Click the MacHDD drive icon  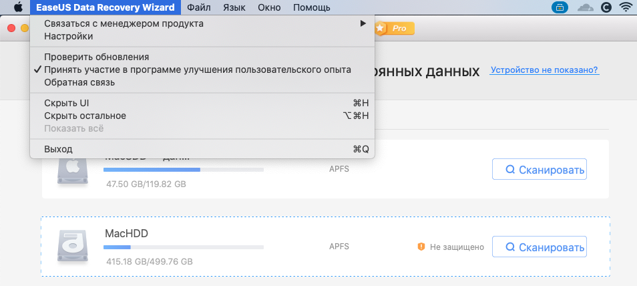click(70, 247)
